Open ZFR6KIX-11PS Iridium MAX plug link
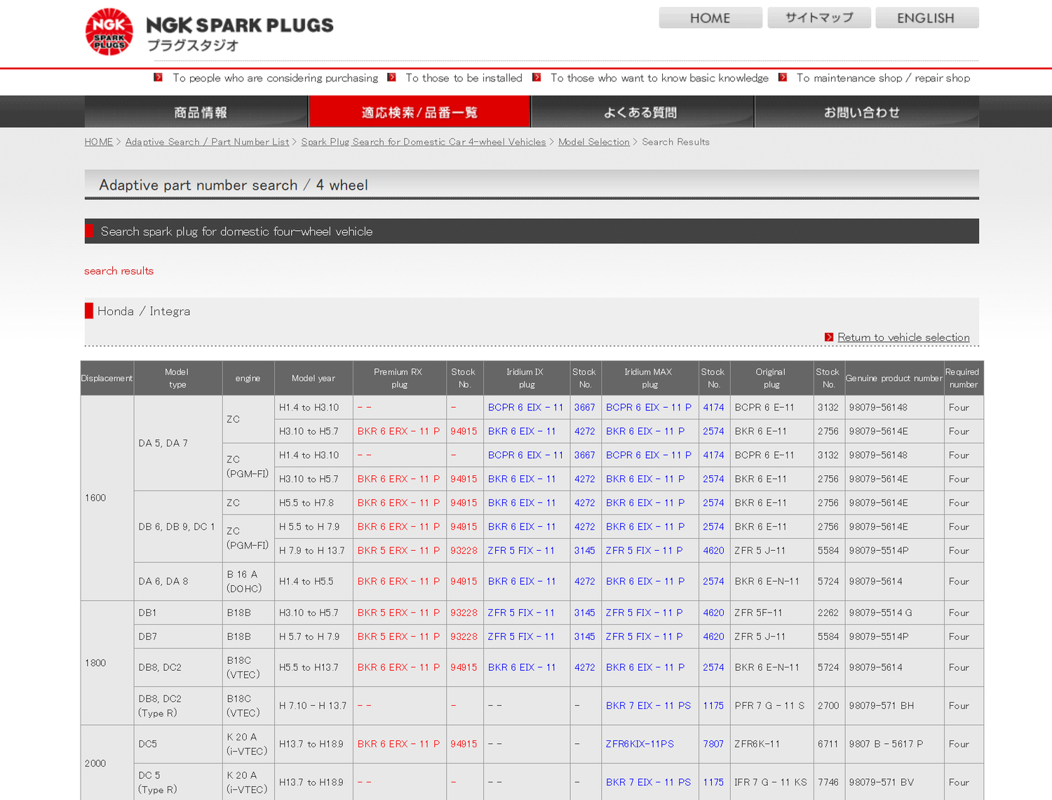Viewport: 1052px width, 800px height. click(640, 744)
